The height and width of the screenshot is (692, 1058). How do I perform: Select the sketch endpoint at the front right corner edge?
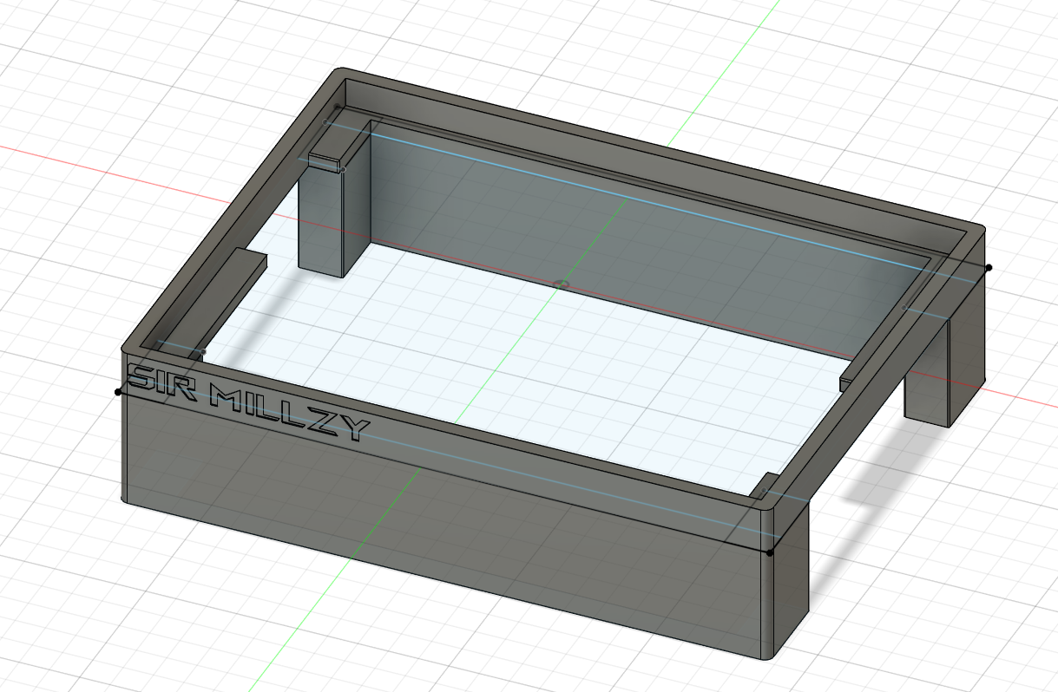coord(771,552)
